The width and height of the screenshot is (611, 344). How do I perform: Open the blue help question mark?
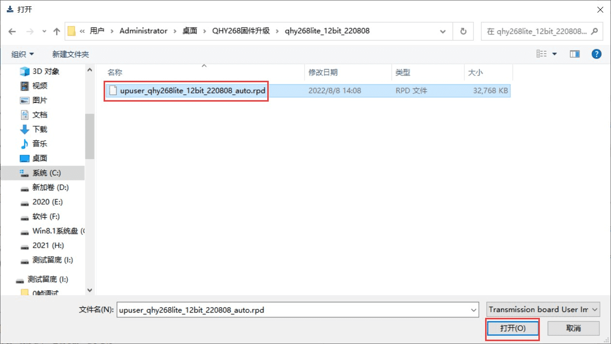point(596,54)
